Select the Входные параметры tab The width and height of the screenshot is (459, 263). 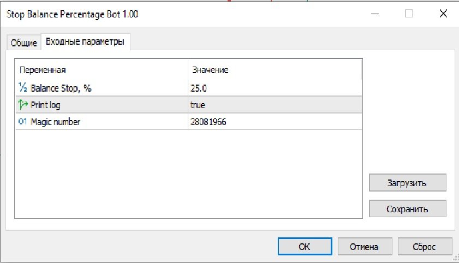pos(85,41)
